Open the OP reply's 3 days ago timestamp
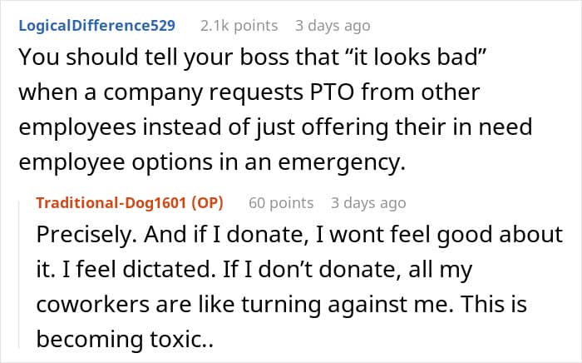 [368, 202]
